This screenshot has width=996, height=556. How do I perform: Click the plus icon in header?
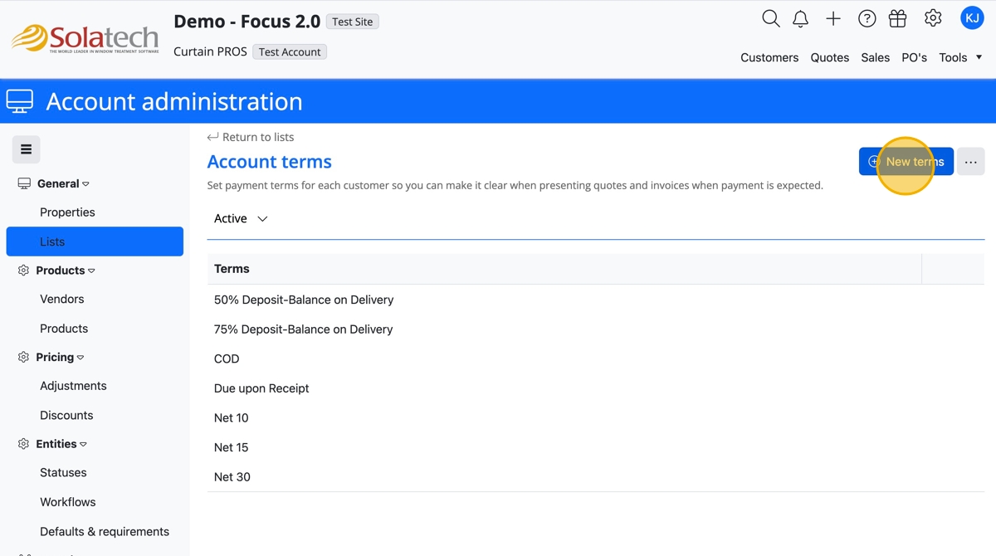pyautogui.click(x=833, y=19)
